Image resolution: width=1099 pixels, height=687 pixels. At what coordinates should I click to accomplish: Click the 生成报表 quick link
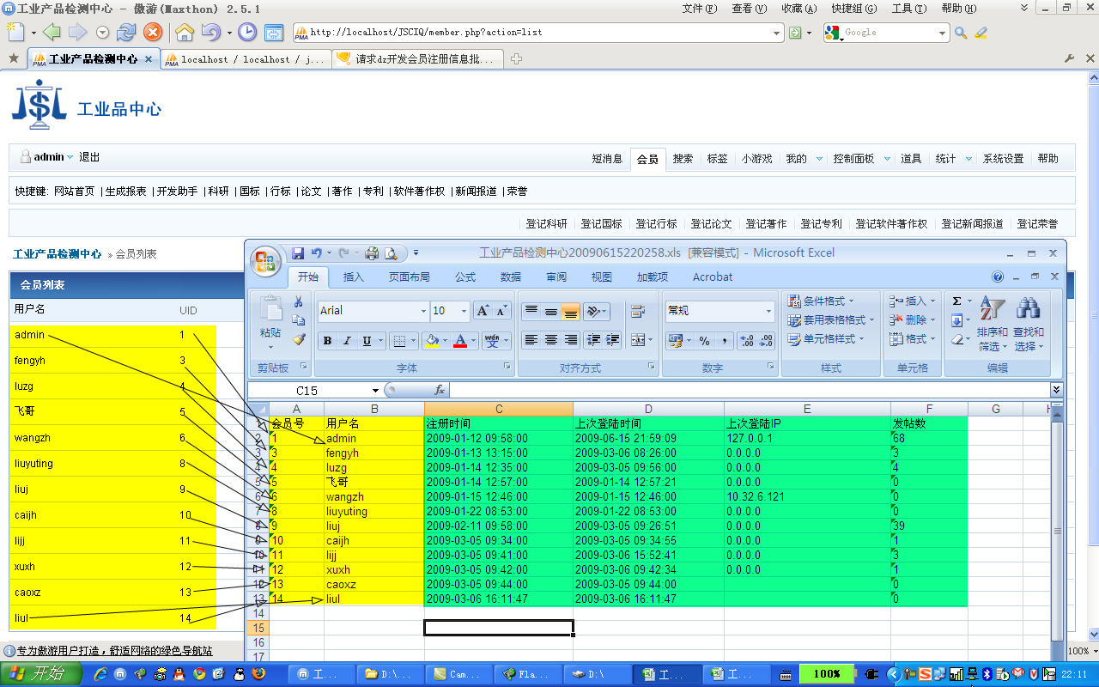pyautogui.click(x=125, y=192)
